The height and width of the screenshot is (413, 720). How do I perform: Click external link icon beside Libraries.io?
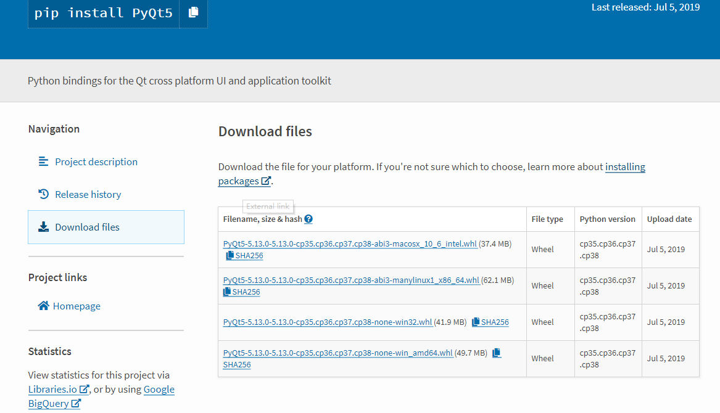(x=84, y=389)
